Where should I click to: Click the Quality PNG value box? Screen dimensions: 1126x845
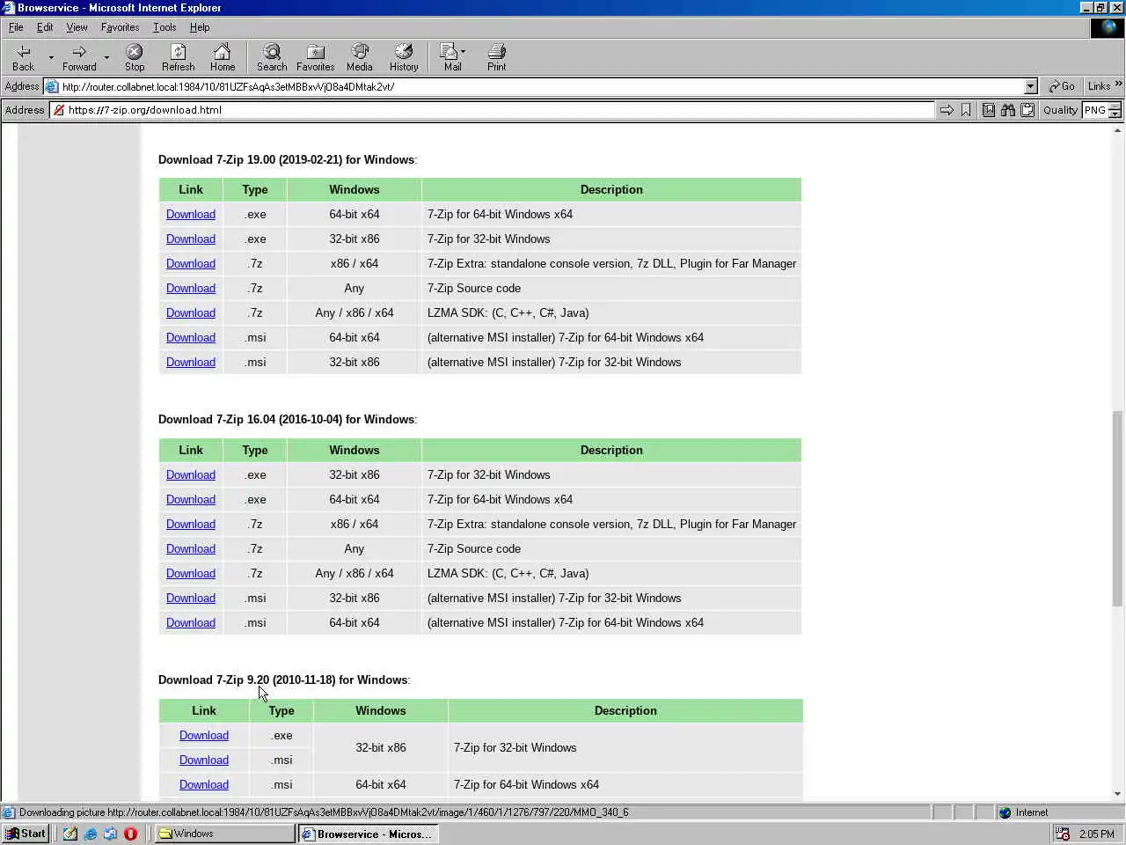(x=1095, y=110)
